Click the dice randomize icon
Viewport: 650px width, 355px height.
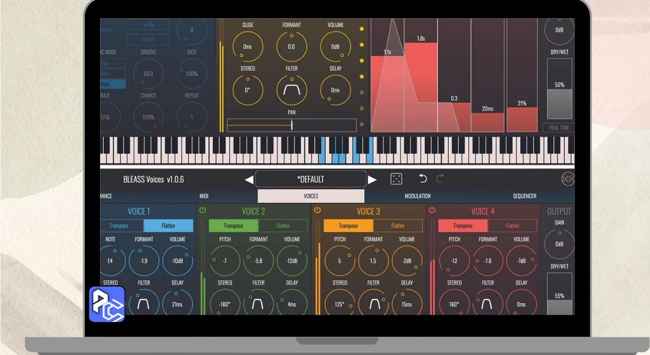396,179
